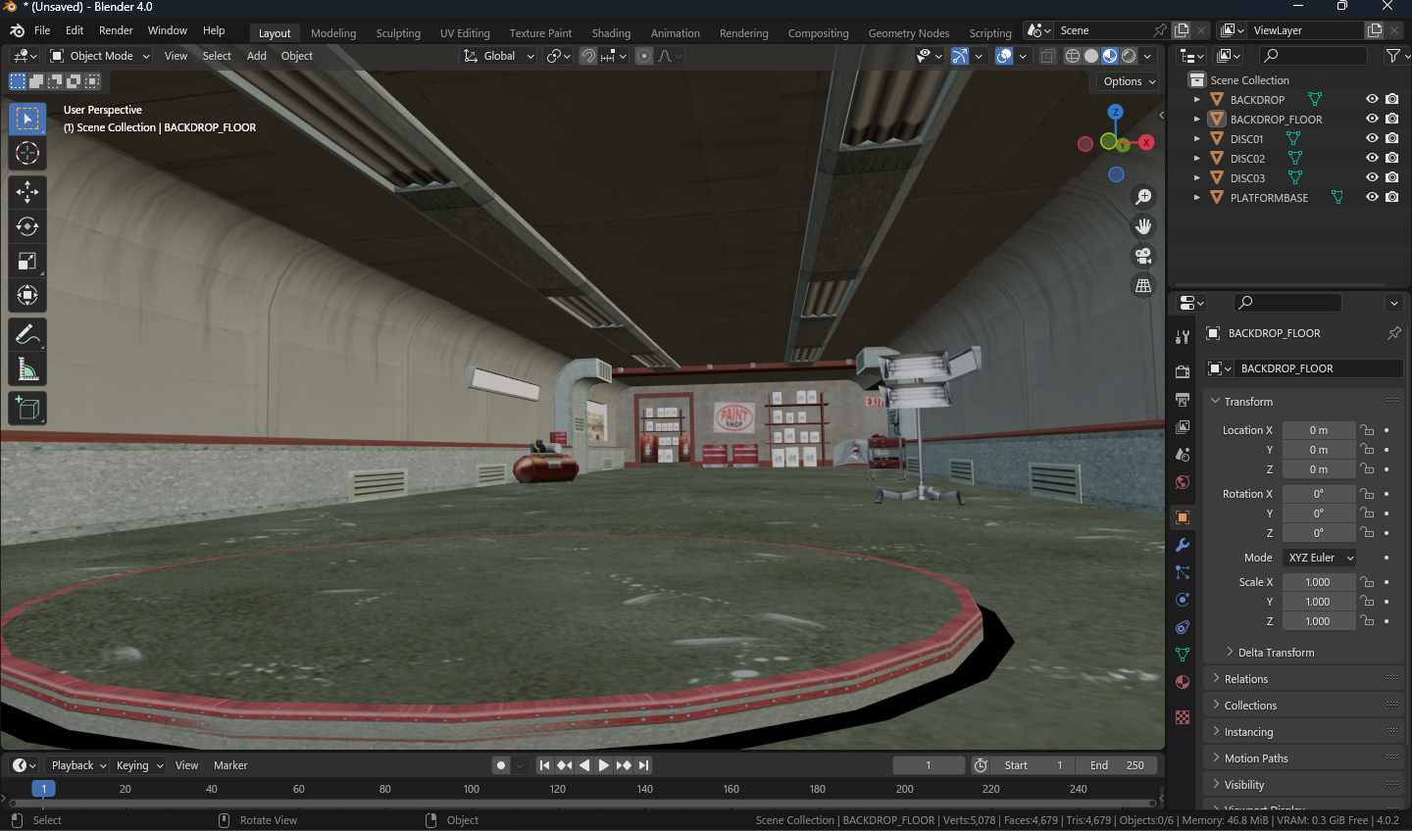Open the Object Data properties tab
The image size is (1412, 831).
click(x=1183, y=655)
